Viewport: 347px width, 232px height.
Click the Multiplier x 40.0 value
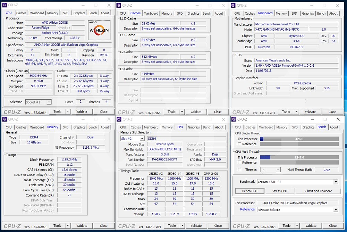[38, 81]
